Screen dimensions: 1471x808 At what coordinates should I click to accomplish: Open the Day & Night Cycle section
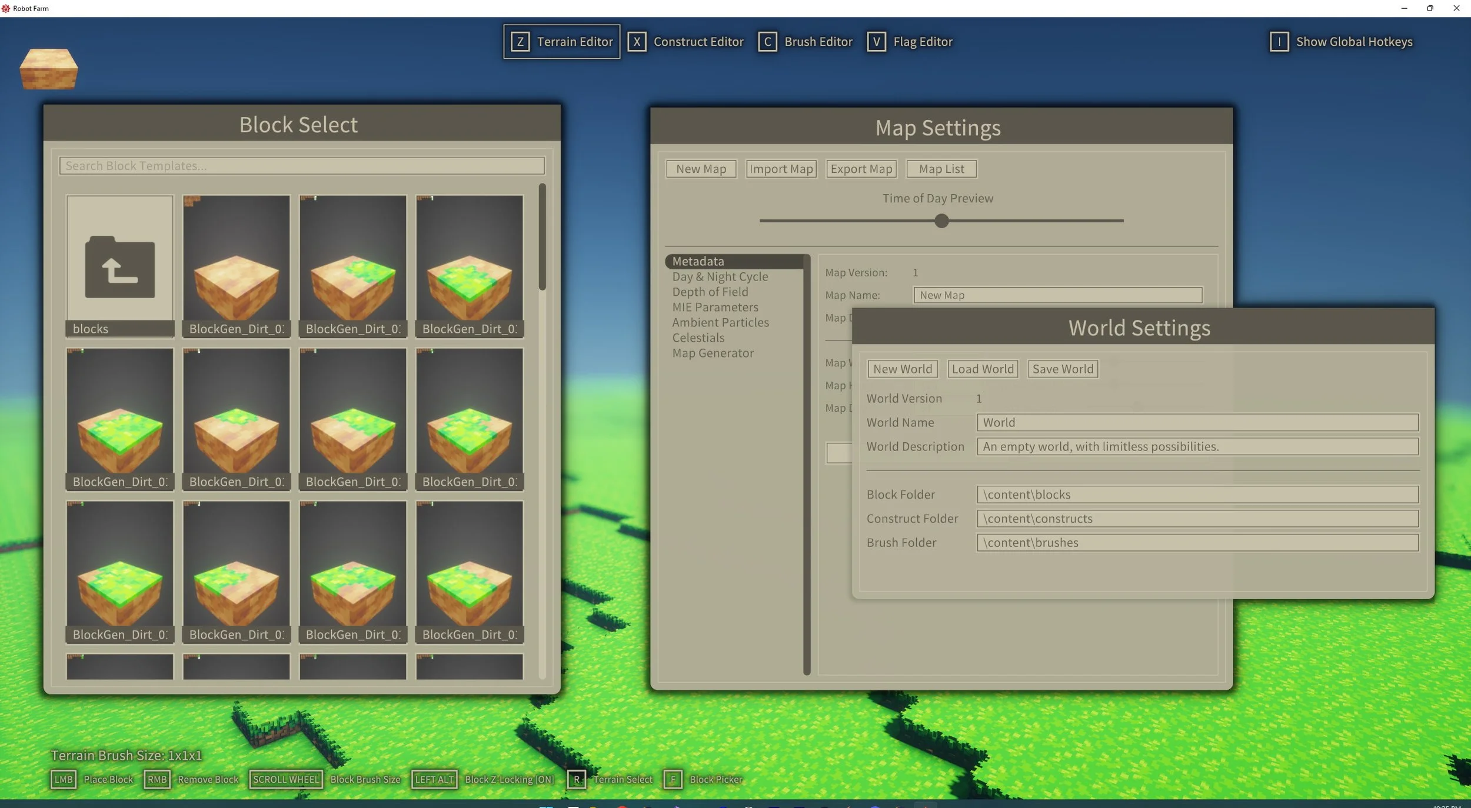click(x=720, y=276)
